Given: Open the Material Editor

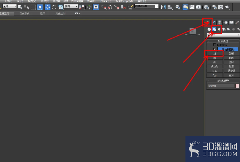Looking at the screenshot, I should click(x=206, y=7).
